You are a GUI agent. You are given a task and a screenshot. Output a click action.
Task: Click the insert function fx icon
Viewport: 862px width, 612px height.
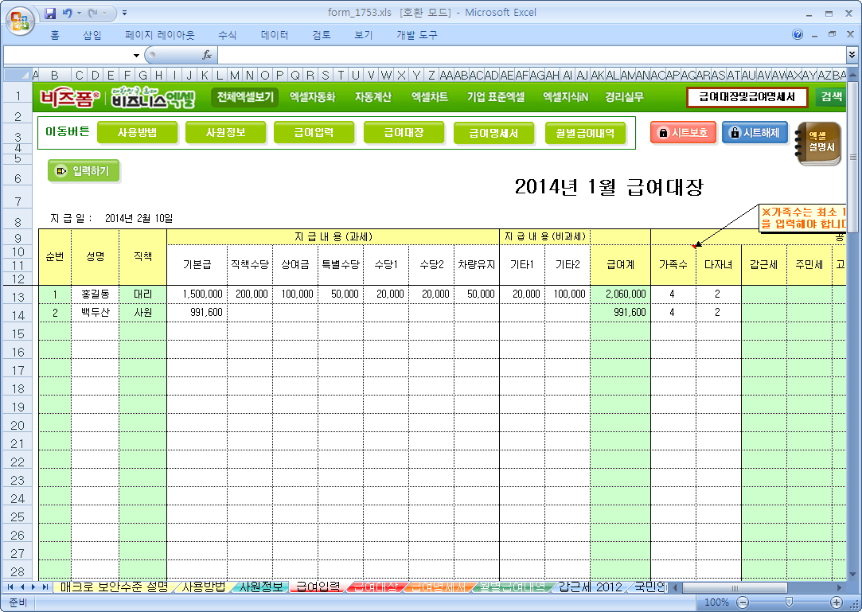pyautogui.click(x=206, y=55)
